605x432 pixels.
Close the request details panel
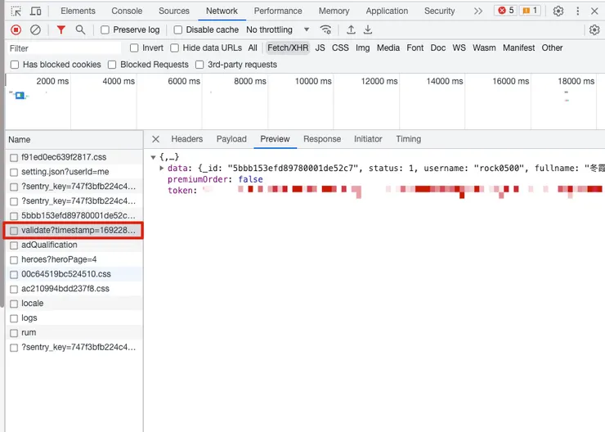pyautogui.click(x=155, y=139)
